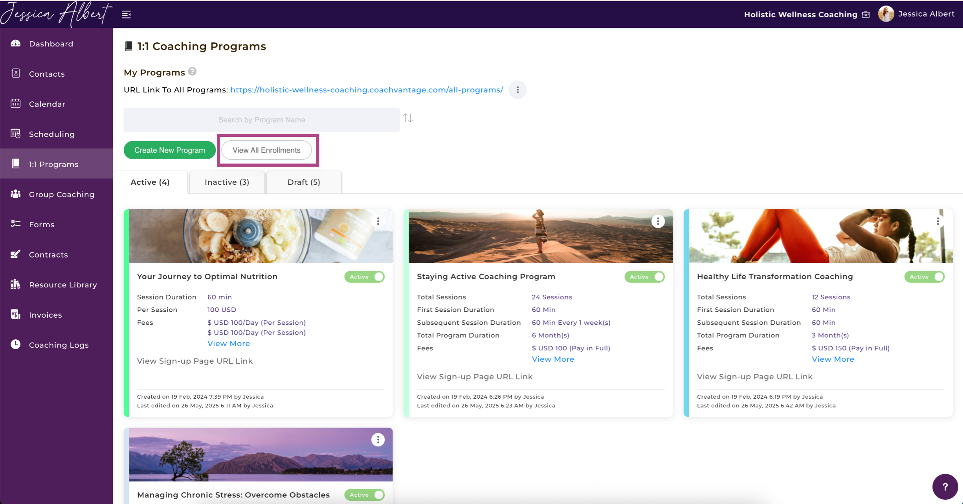Toggle Active switch for Staying Active program

coord(645,277)
